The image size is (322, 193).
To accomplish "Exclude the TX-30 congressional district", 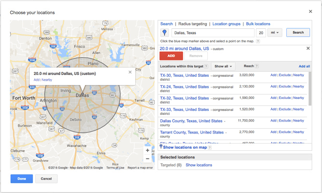I will pos(285,75).
